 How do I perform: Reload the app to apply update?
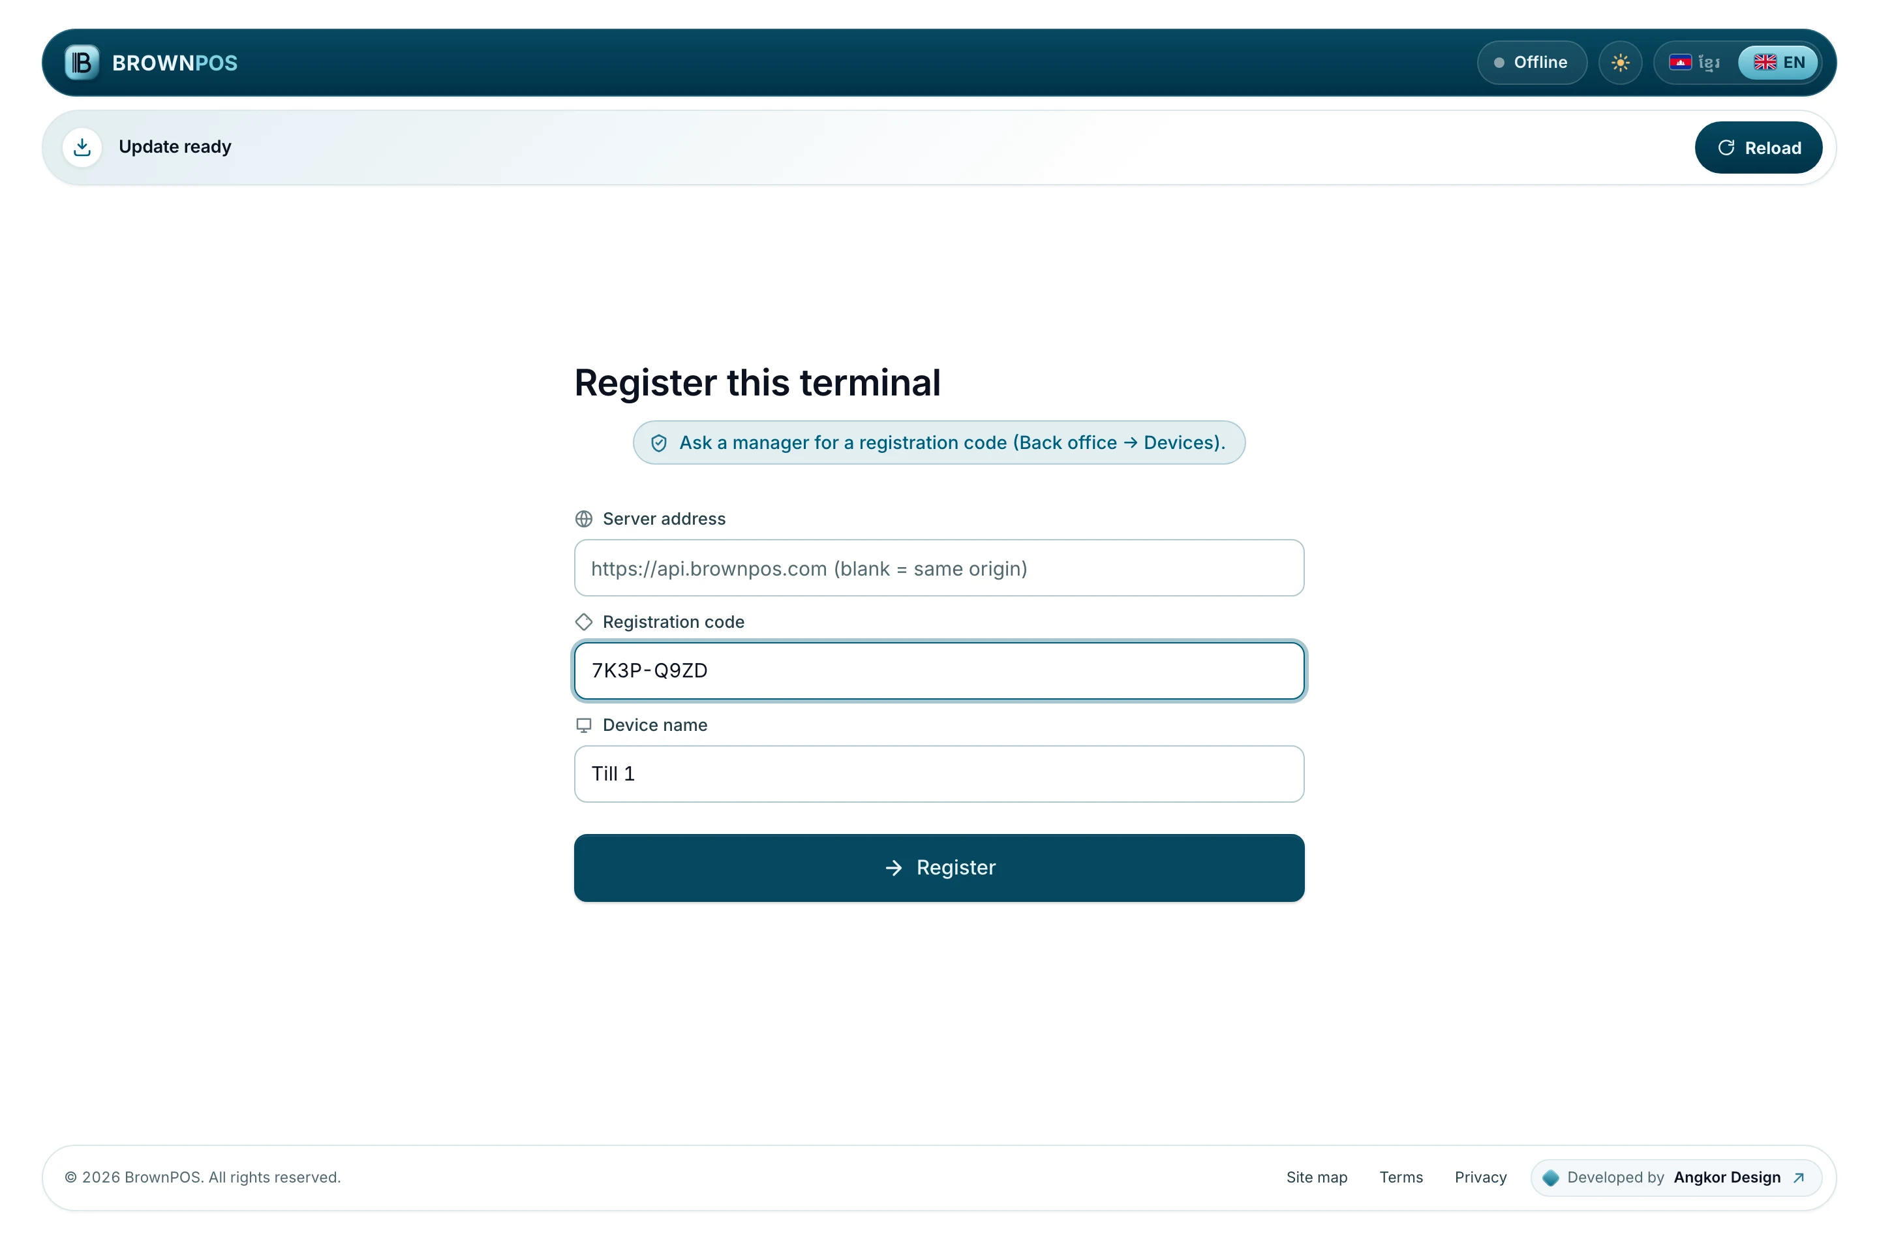click(x=1758, y=148)
